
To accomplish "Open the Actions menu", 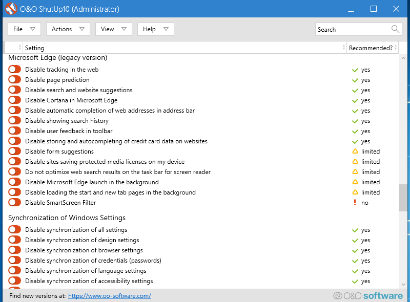I will pyautogui.click(x=68, y=29).
